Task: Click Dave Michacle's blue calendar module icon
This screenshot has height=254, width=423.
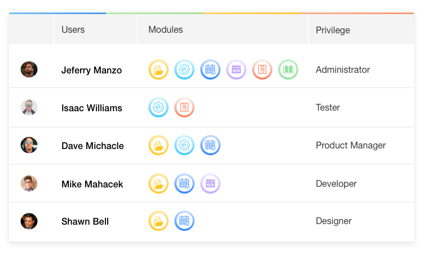Action: point(210,145)
